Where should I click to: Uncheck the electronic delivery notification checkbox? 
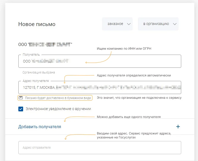[21, 109]
